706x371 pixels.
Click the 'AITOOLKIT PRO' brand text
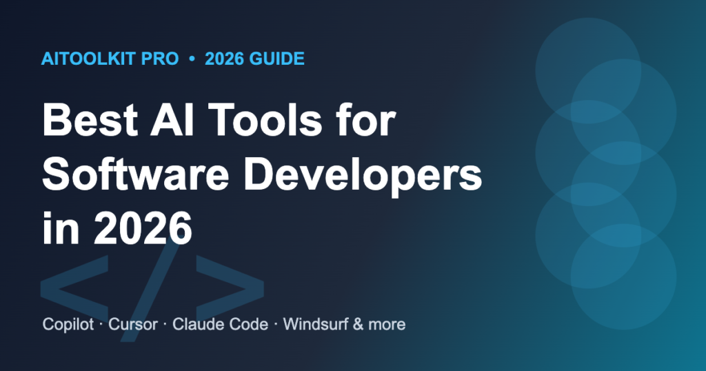pyautogui.click(x=110, y=59)
